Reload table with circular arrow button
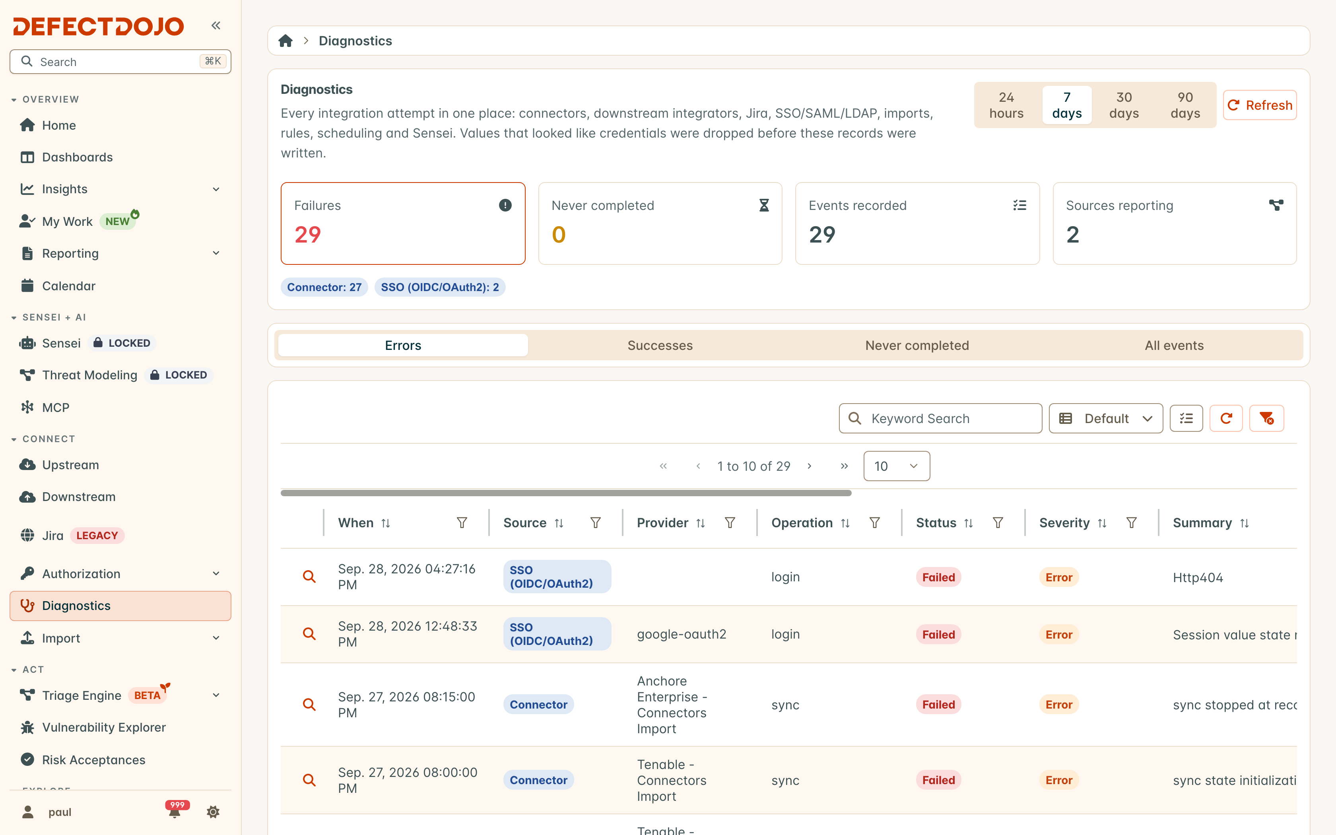This screenshot has height=835, width=1336. pos(1226,418)
